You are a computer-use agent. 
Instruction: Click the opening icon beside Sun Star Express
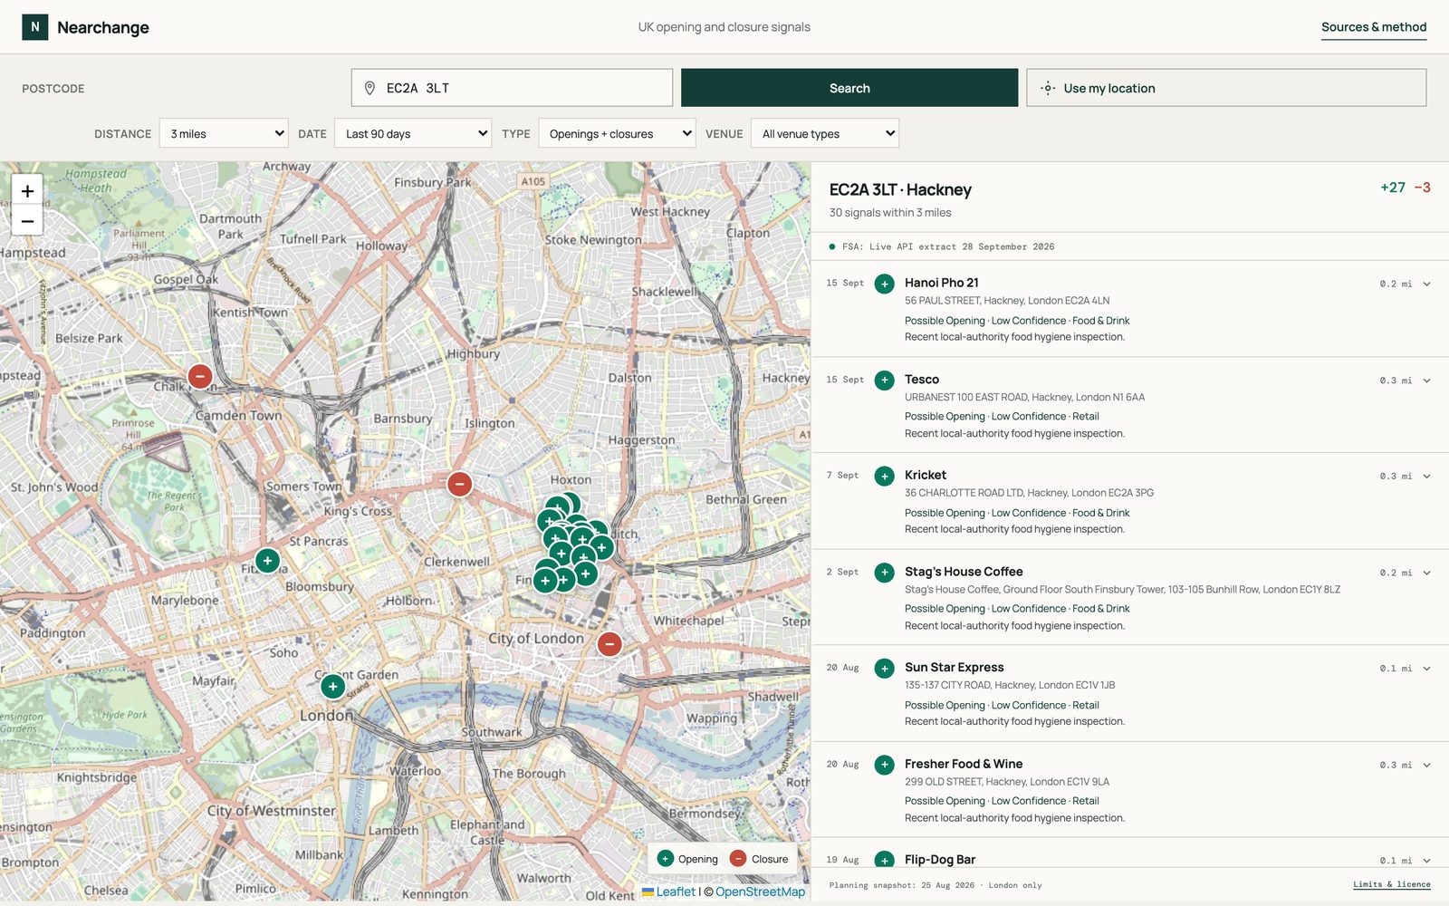click(885, 669)
